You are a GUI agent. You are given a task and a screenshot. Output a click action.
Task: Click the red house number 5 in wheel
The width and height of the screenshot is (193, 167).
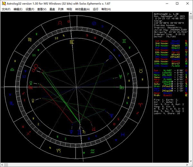[118, 119]
